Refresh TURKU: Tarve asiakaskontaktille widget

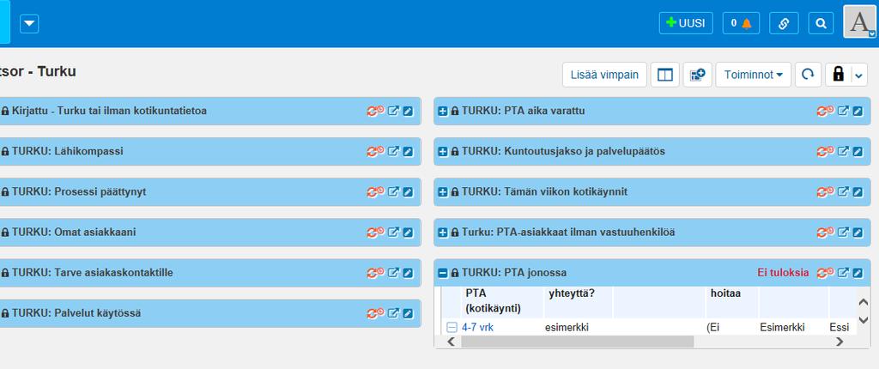376,273
